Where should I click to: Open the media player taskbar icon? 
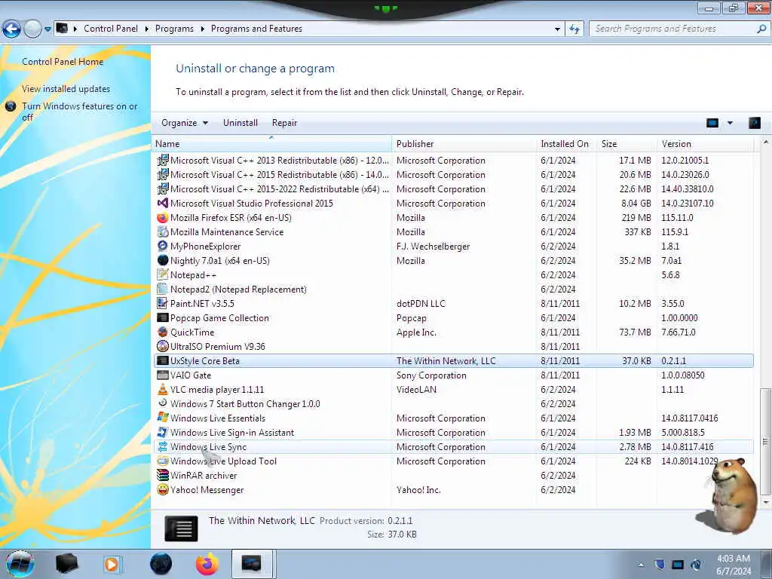click(x=112, y=564)
